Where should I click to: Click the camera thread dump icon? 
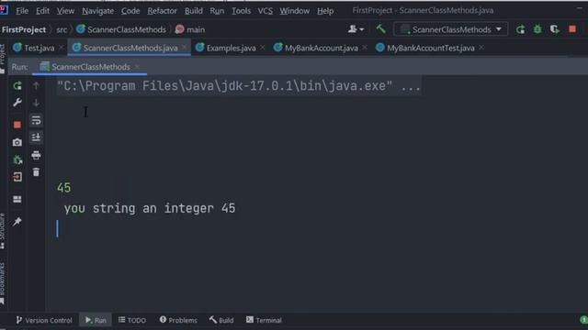(x=17, y=142)
